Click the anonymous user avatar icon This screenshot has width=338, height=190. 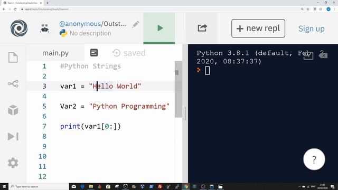[x=44, y=28]
